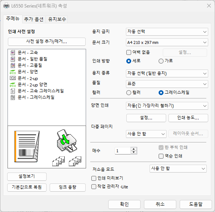
Task: Switch to the 추가 옵션 tab
Action: click(34, 19)
